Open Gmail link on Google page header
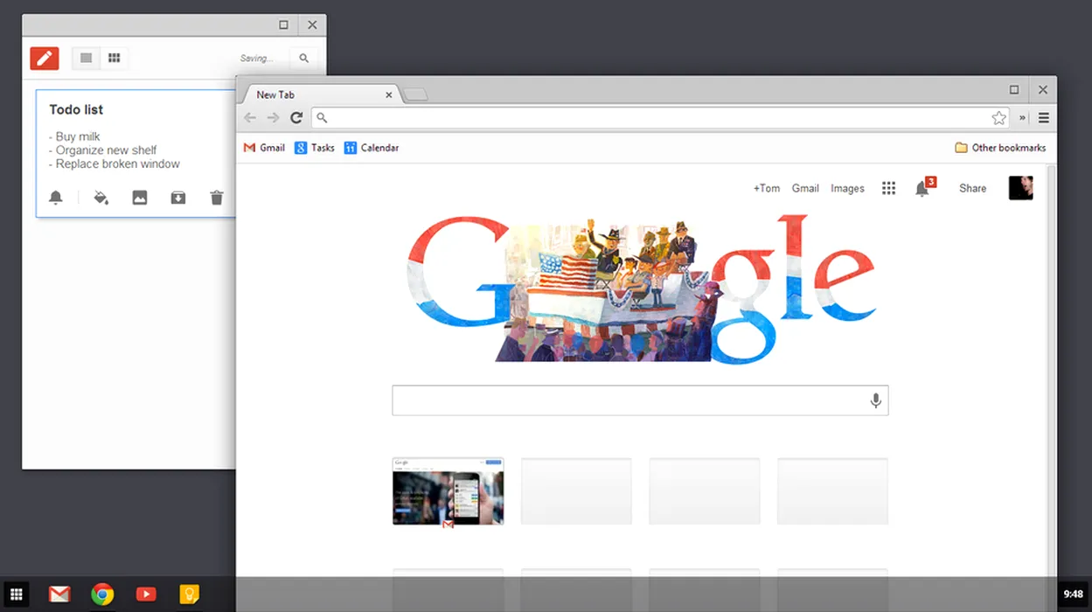 pyautogui.click(x=805, y=188)
